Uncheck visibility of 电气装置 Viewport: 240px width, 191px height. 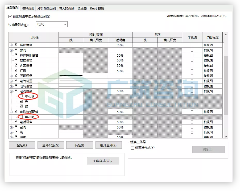(x=16, y=81)
